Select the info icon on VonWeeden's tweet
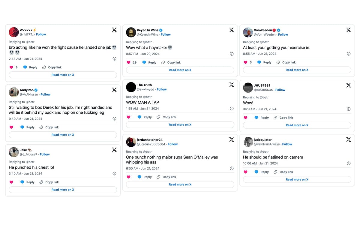 [349, 53]
